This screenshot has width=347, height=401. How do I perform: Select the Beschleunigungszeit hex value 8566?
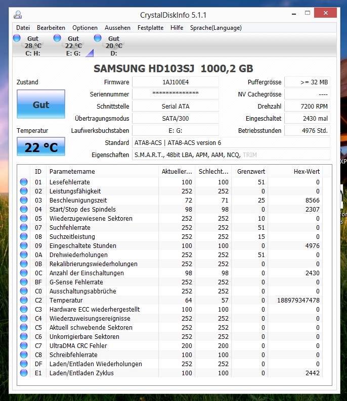tap(313, 200)
